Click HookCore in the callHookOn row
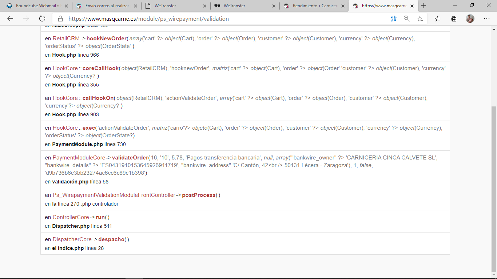The image size is (497, 279). [65, 98]
